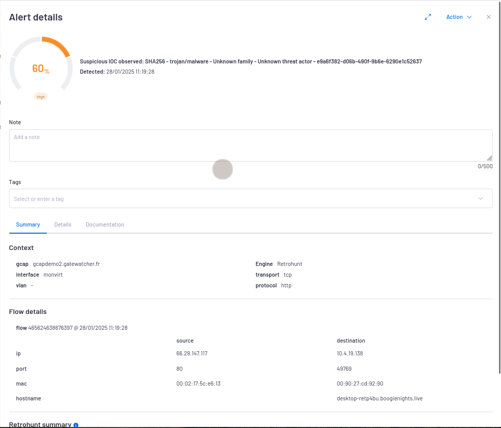Click the Suspicious IOC observed alert title

click(x=251, y=61)
